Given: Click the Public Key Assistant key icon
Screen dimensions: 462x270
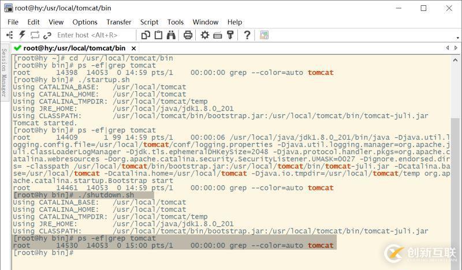Looking at the screenshot, I should (x=230, y=35).
